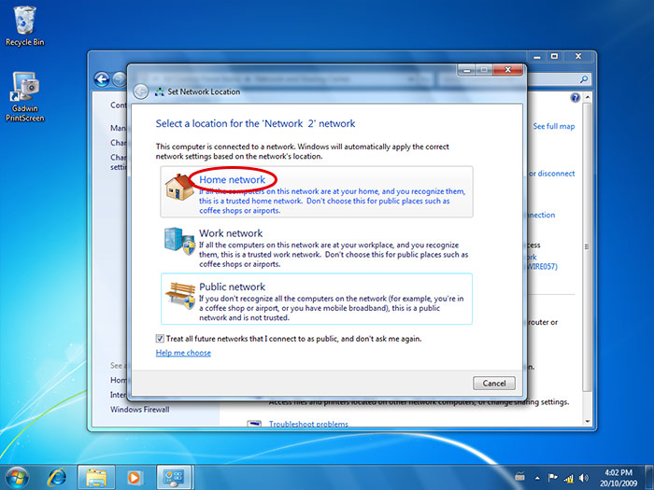654x490 pixels.
Task: Open Windows Media Player from the taskbar
Action: (x=135, y=478)
